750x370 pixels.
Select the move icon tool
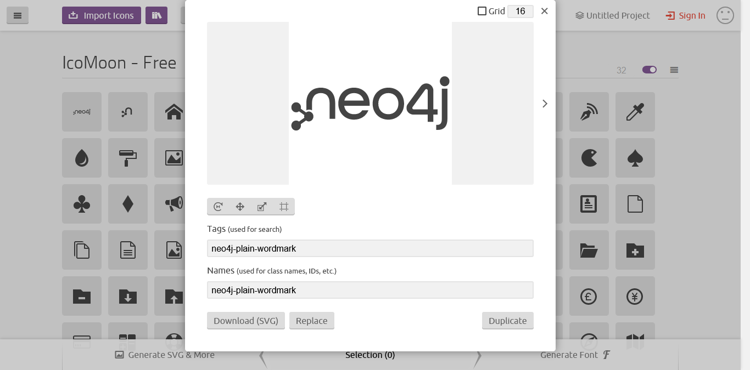click(240, 207)
